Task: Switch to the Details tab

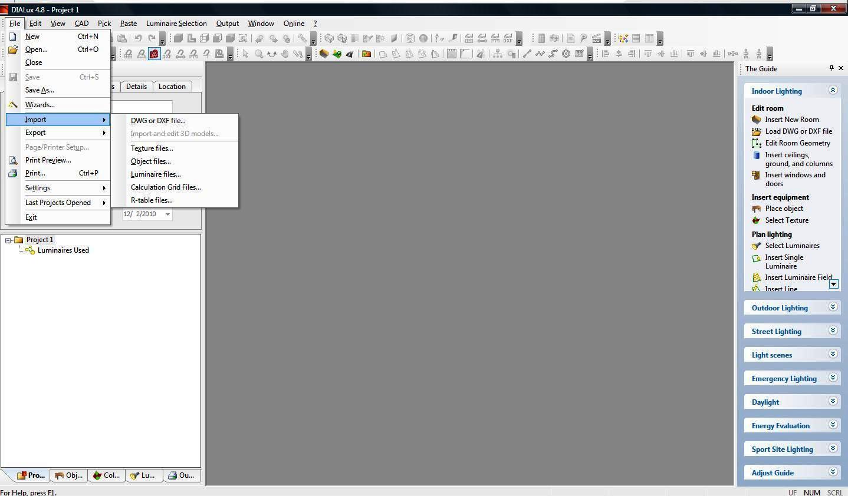Action: (136, 87)
